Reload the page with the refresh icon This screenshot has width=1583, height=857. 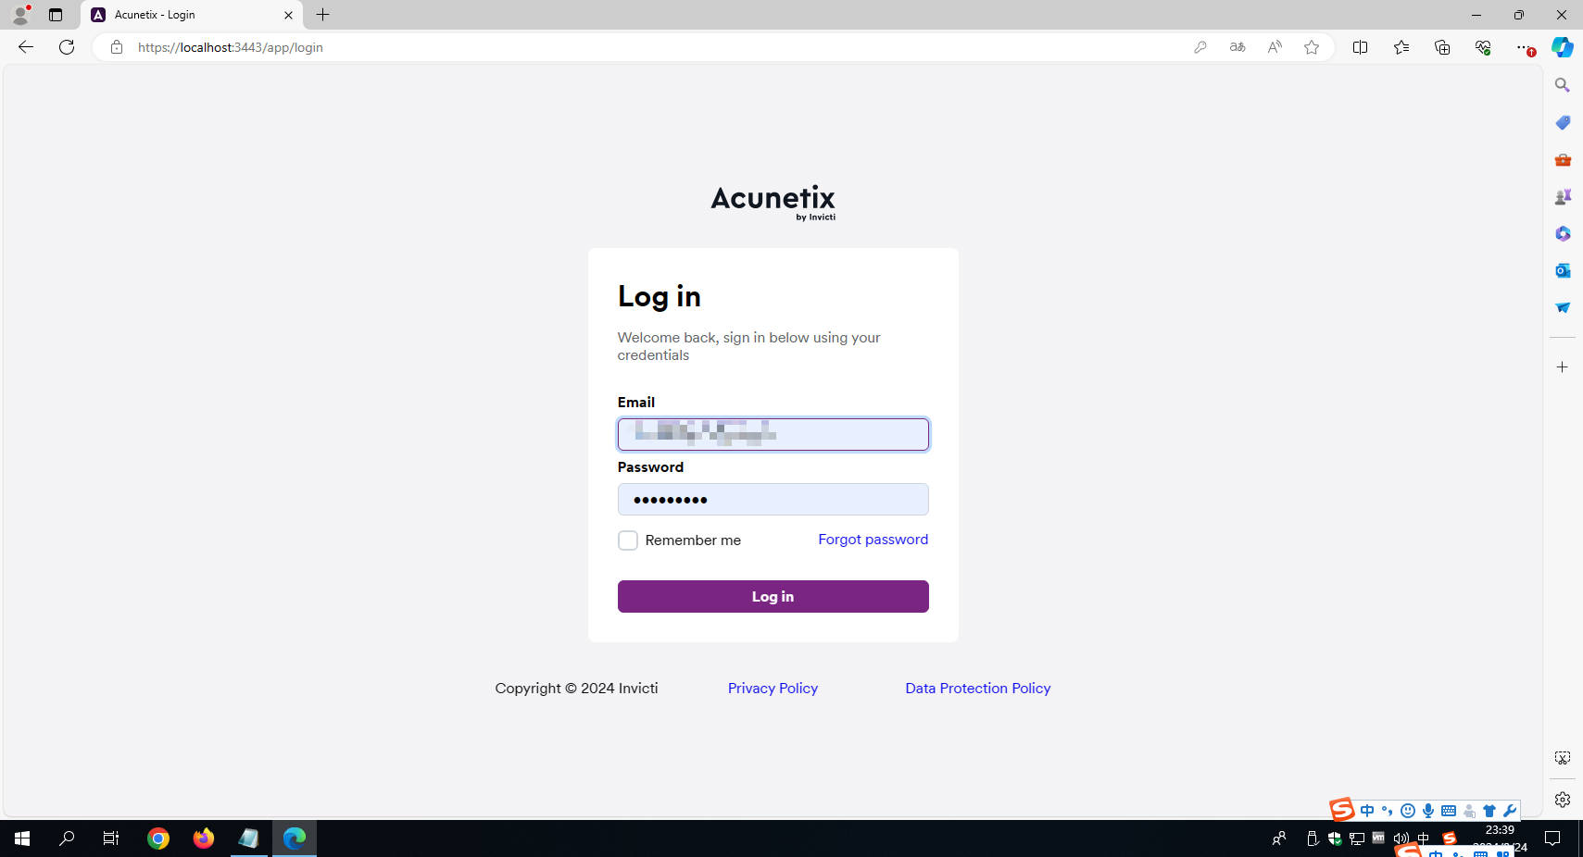tap(67, 47)
